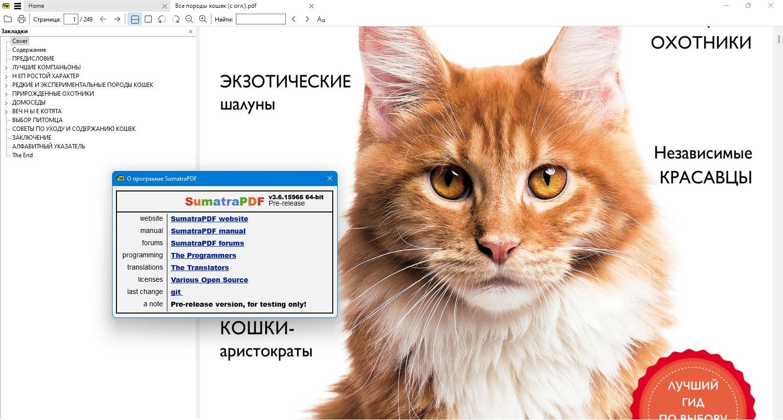
Task: Open The Translators link
Action: tap(200, 268)
